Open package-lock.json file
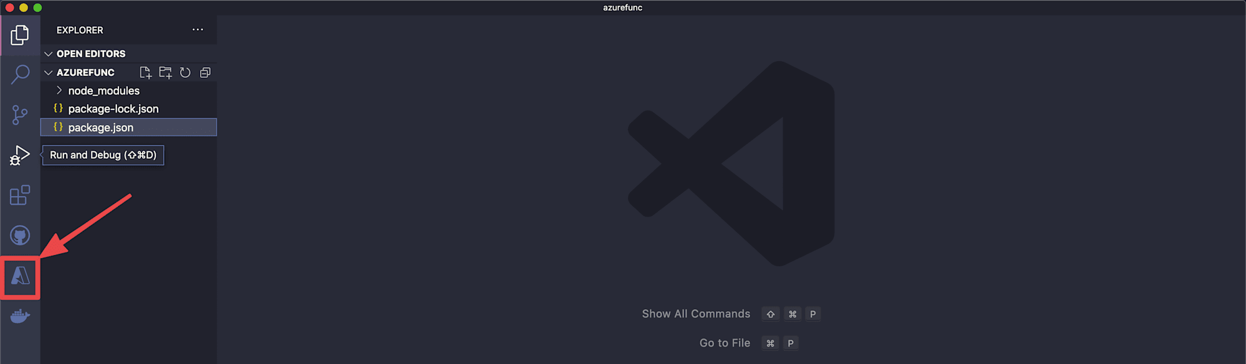Screen dimensions: 1246x364 point(128,109)
